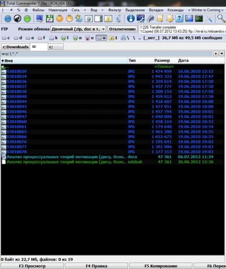
Task: Switch to the c:Downloads tab
Action: click(x=16, y=47)
